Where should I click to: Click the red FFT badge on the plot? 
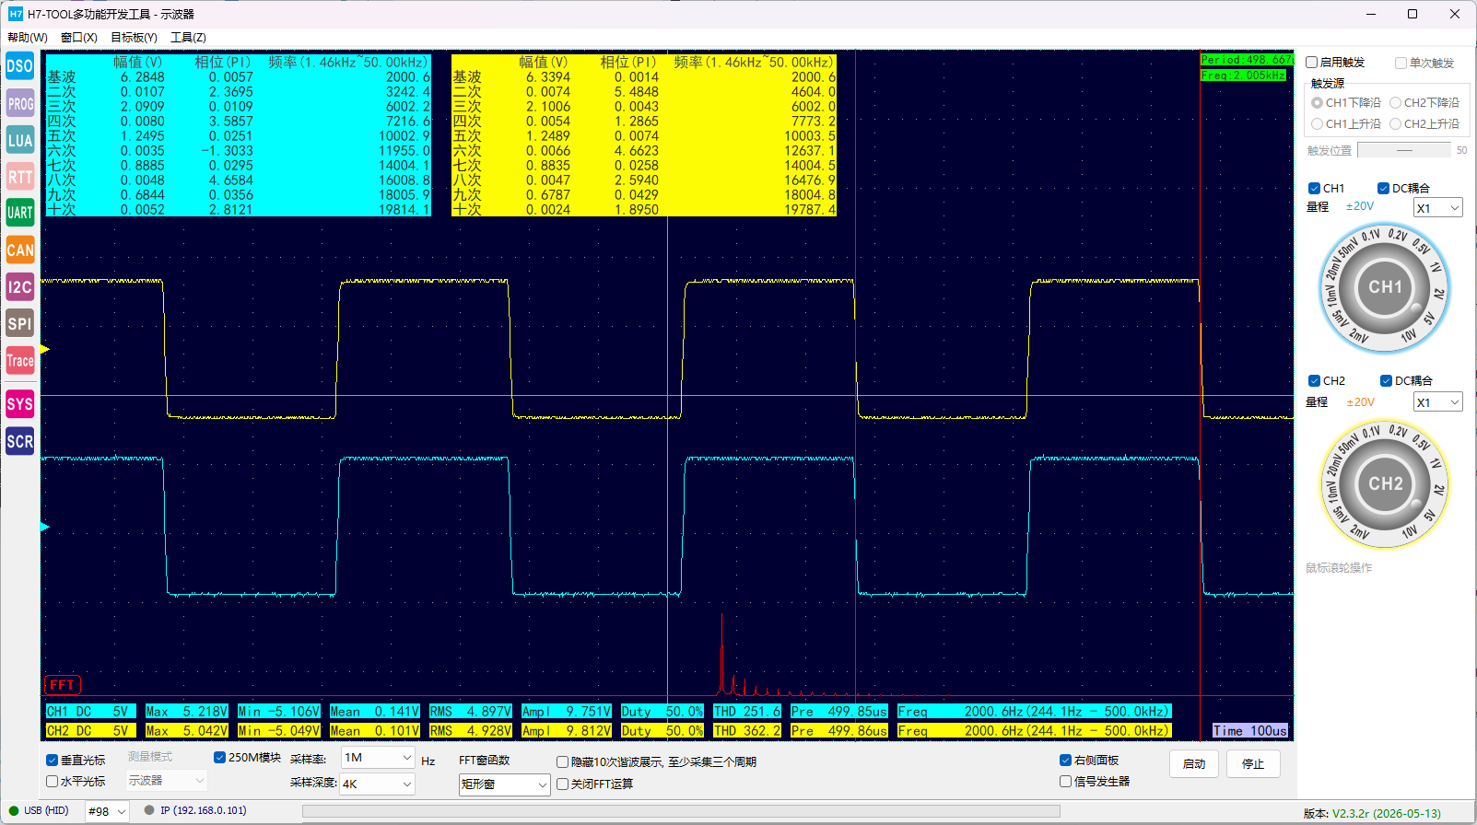[63, 684]
